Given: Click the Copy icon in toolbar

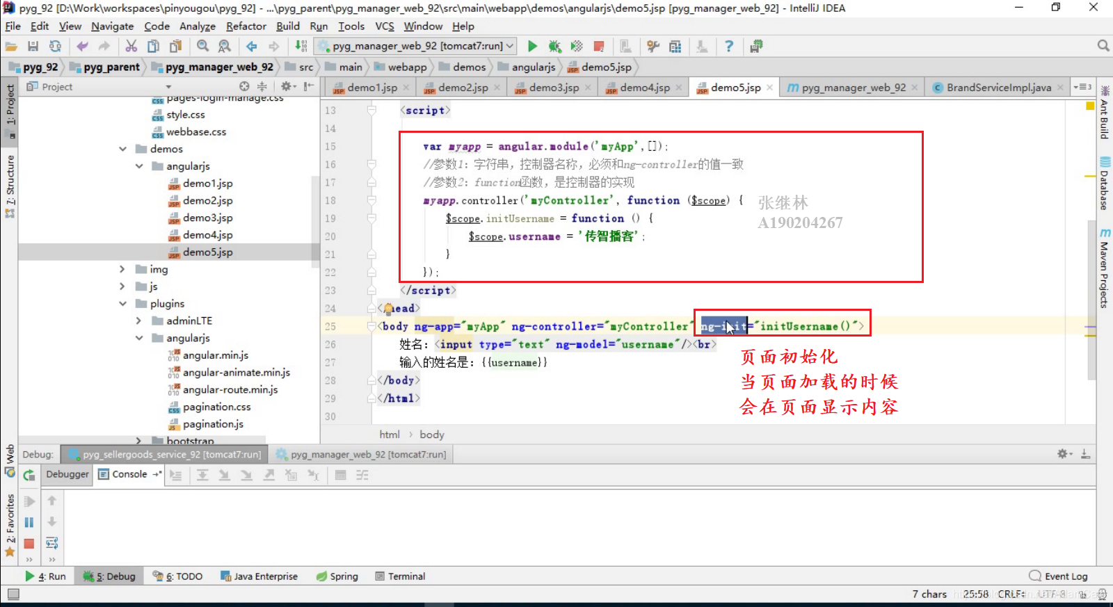Looking at the screenshot, I should 153,46.
